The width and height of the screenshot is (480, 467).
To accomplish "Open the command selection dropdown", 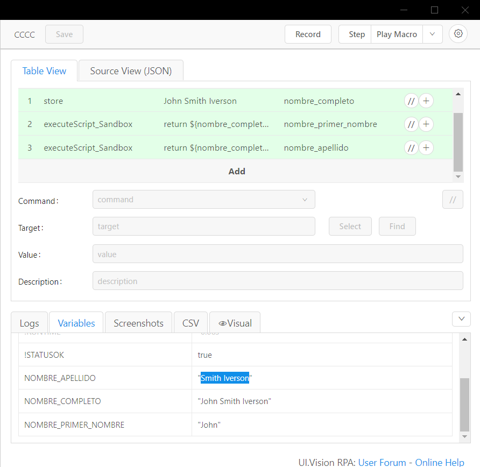I will pyautogui.click(x=203, y=200).
